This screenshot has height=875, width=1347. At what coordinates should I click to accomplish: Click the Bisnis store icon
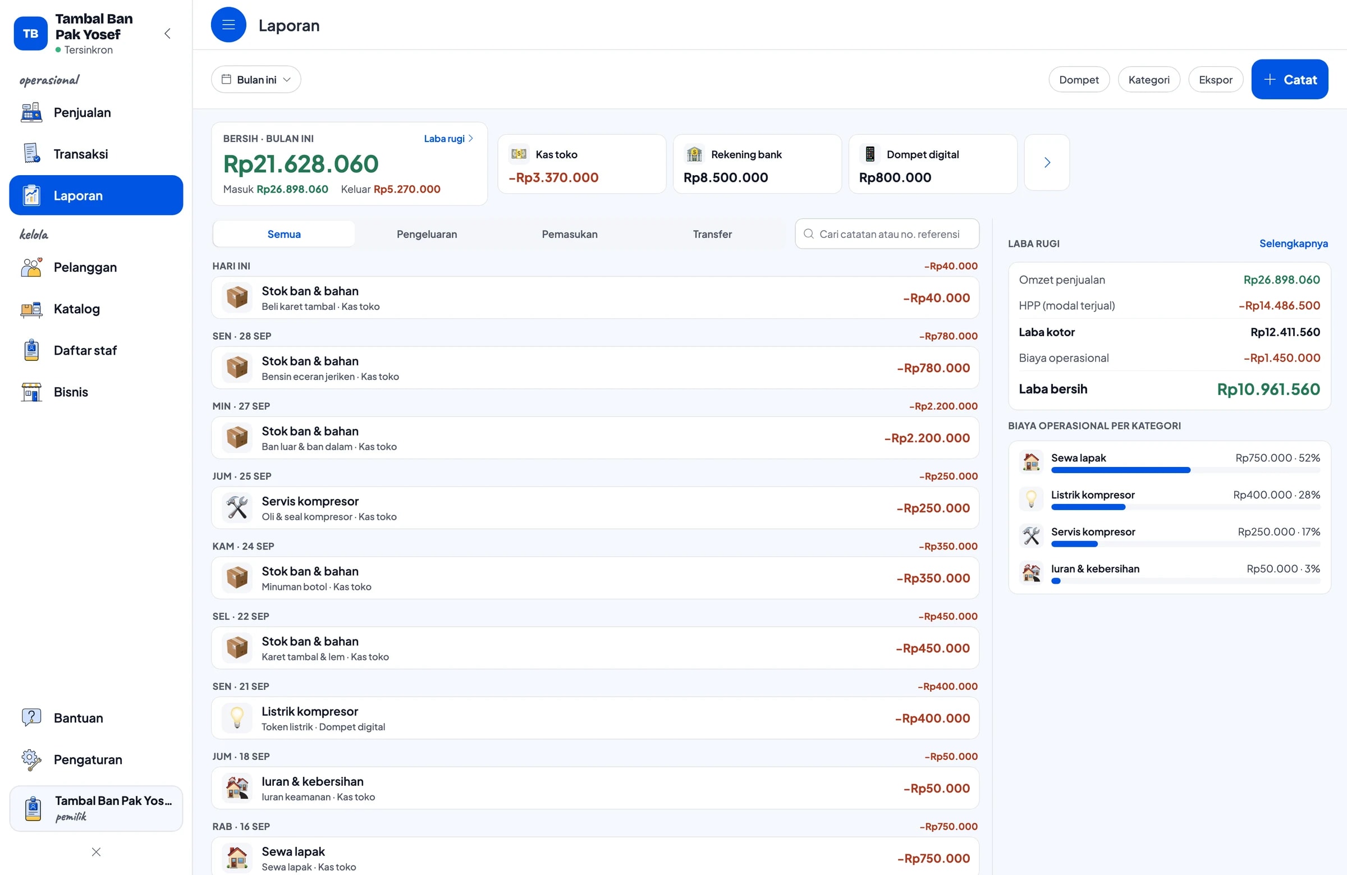[x=31, y=392]
